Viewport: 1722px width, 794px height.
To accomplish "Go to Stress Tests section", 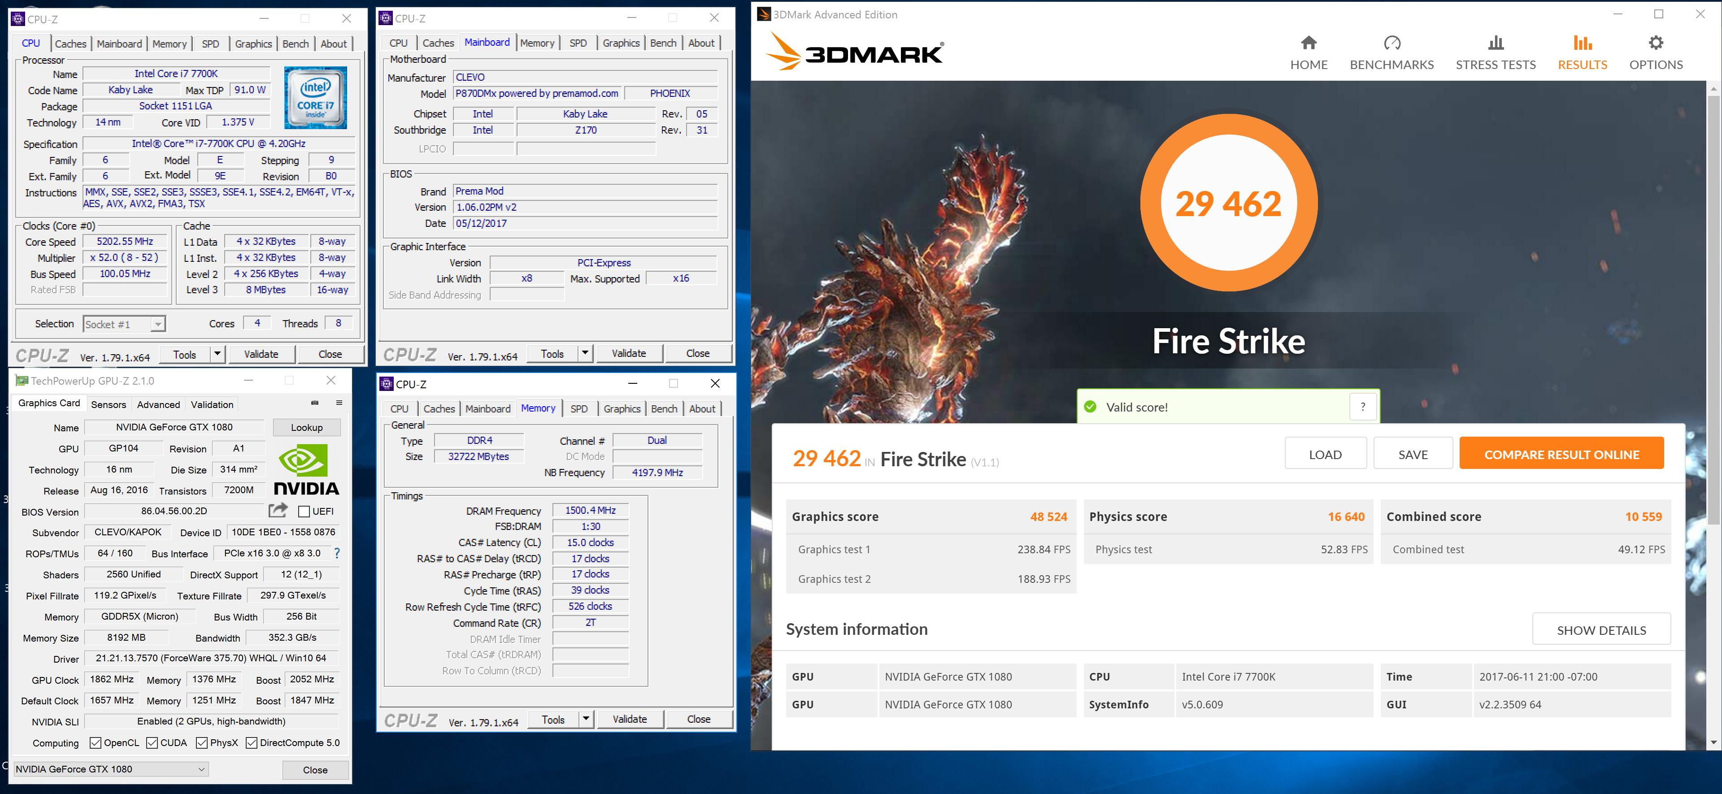I will [x=1496, y=53].
